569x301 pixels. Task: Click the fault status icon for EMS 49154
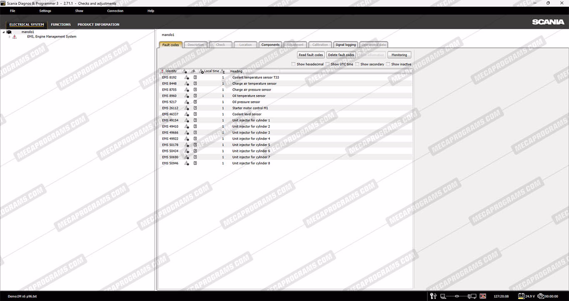tap(187, 120)
